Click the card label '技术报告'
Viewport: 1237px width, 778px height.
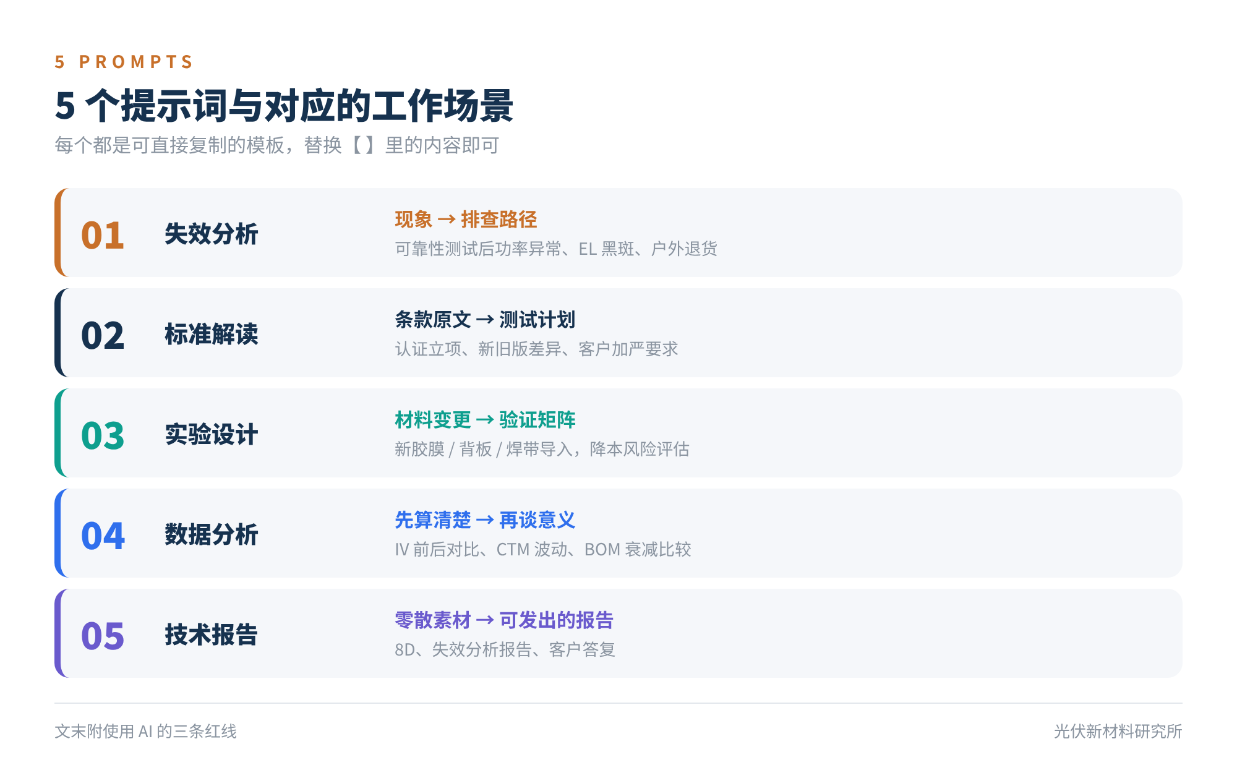(x=212, y=635)
